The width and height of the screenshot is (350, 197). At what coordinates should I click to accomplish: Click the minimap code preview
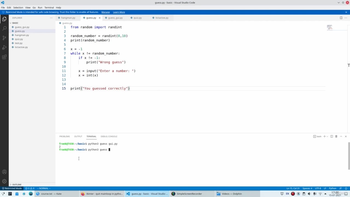pos(329,27)
